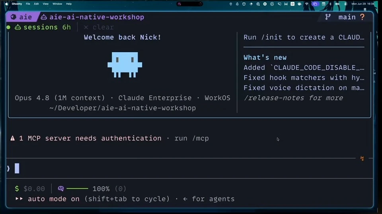The height and width of the screenshot is (214, 382).
Task: Click the blue pixel mascot
Action: 125,65
